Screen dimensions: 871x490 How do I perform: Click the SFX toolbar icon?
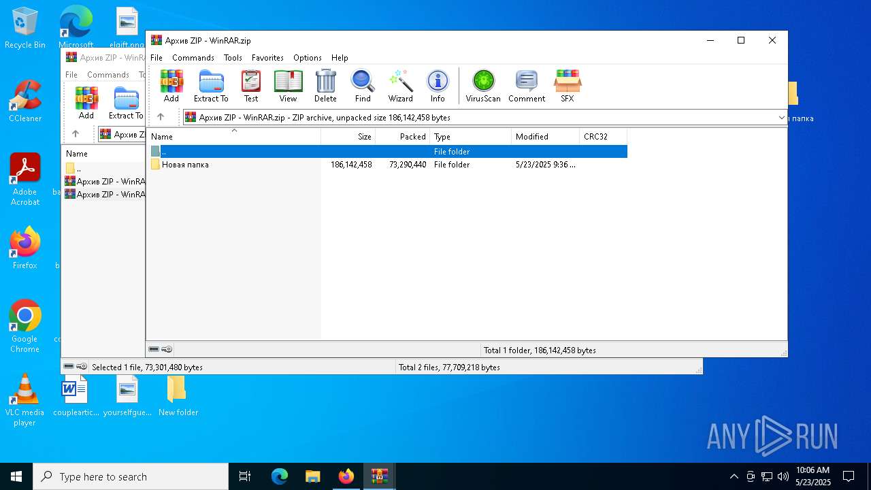pos(567,86)
